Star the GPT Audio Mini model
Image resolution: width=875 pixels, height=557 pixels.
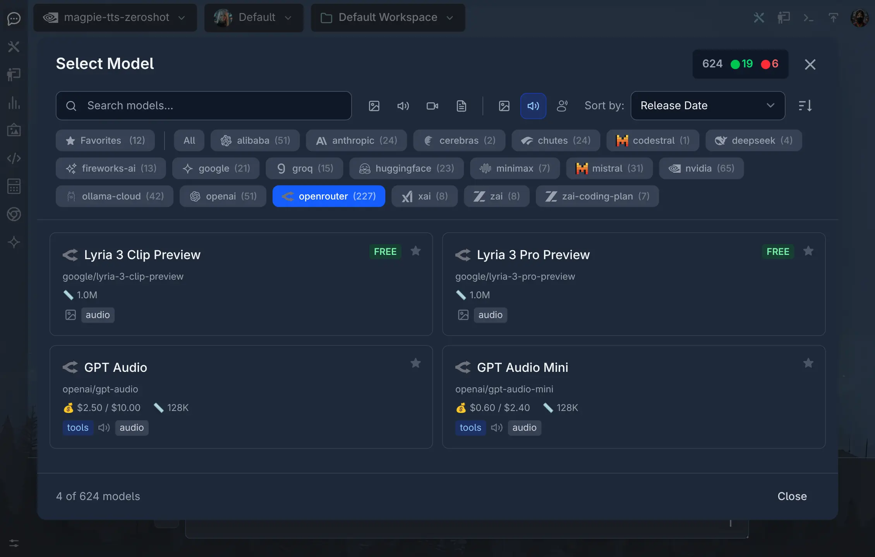pos(808,363)
